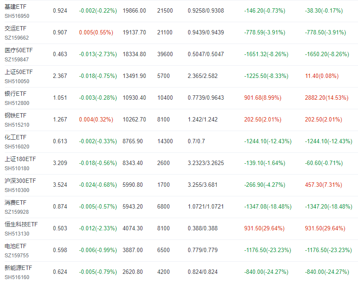
Task: Click the market value 13491.90
Action: [134, 76]
